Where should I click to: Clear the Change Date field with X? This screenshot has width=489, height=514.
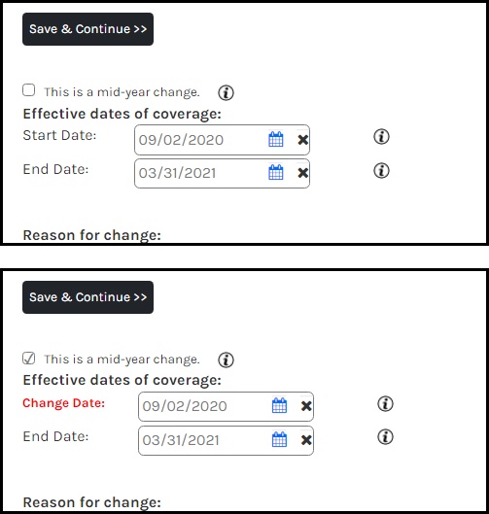306,406
